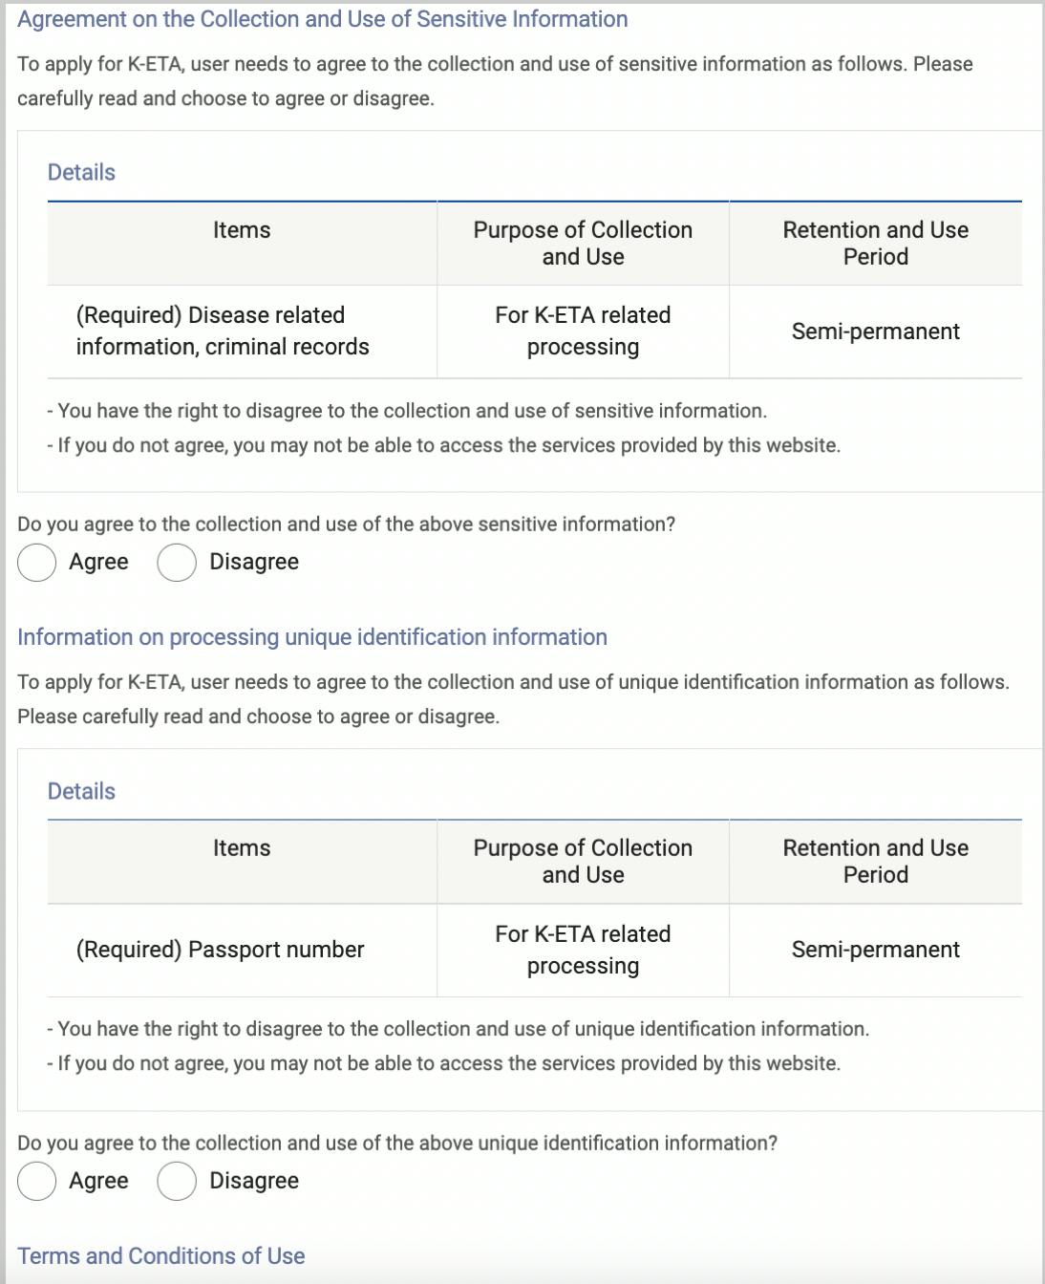Click the Disagree label under unique identification
Screen dimensions: 1045x1284
254,1181
